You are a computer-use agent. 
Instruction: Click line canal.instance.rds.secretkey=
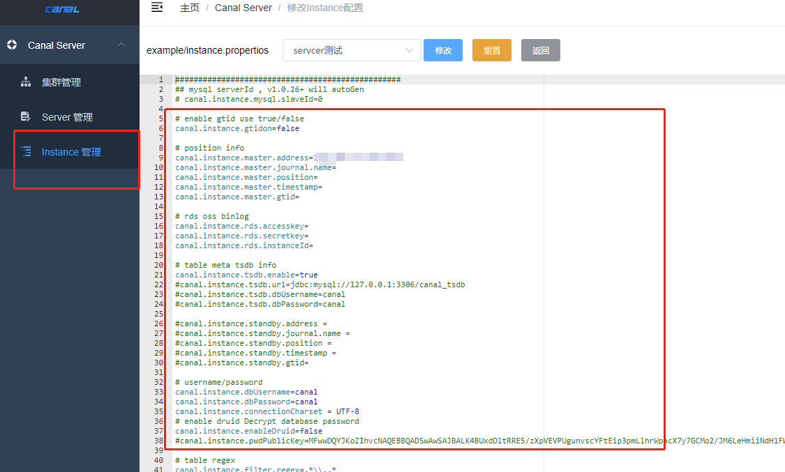click(242, 236)
